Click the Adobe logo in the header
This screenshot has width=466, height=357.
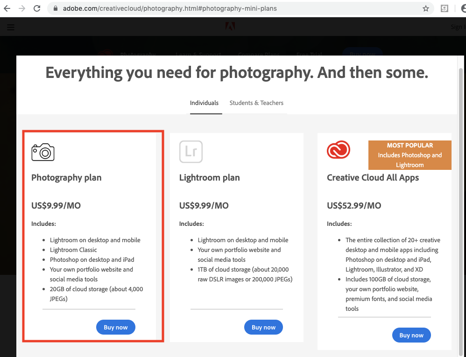click(230, 27)
